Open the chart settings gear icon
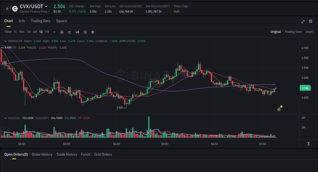This screenshot has width=318, height=172. coord(93,32)
